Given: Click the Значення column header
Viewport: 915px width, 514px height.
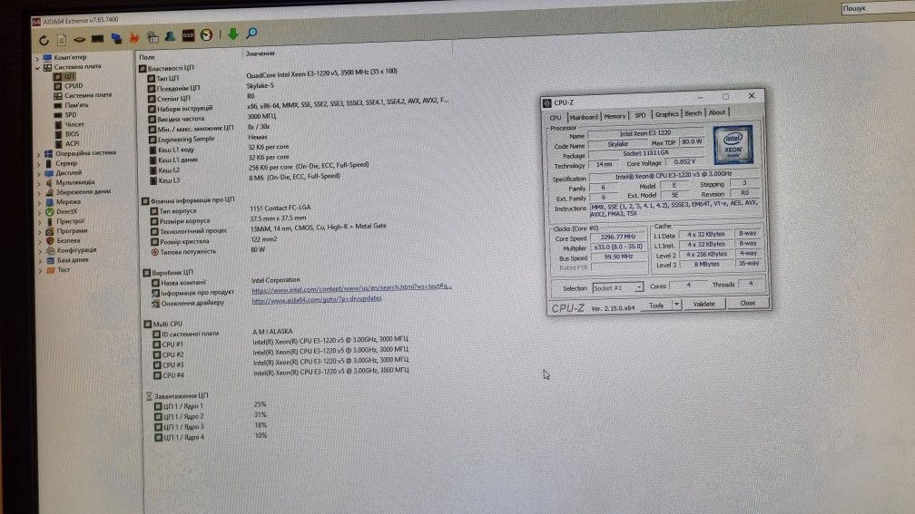Looking at the screenshot, I should click(x=260, y=53).
